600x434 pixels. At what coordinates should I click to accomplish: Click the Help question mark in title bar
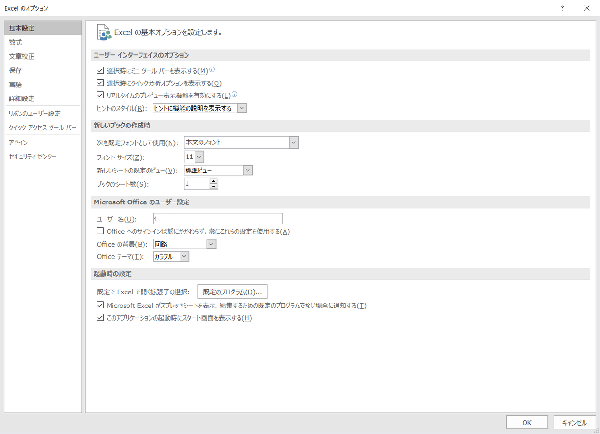pyautogui.click(x=562, y=8)
